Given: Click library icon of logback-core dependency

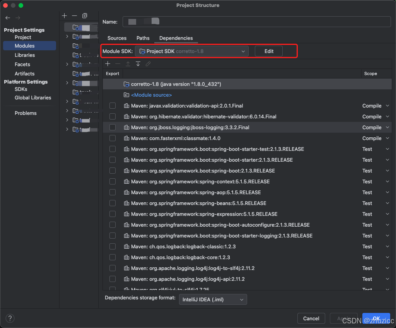Looking at the screenshot, I should pos(126,257).
